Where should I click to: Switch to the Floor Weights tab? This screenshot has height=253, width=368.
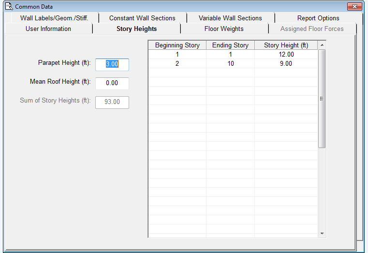click(x=224, y=29)
